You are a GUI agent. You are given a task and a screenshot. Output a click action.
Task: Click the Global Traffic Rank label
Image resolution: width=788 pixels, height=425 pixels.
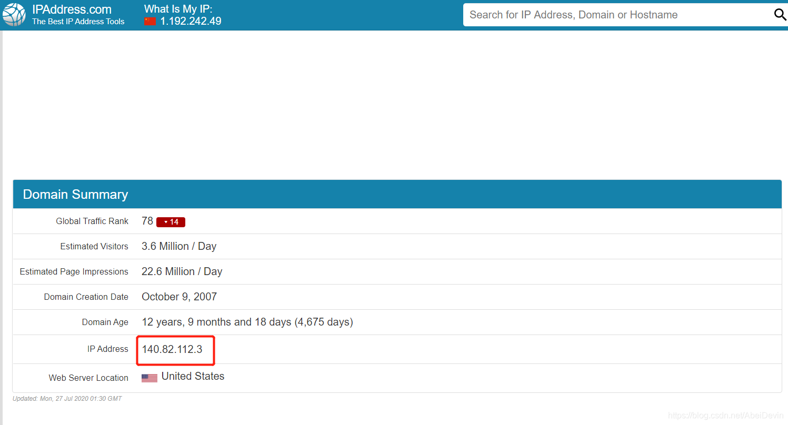pyautogui.click(x=92, y=221)
